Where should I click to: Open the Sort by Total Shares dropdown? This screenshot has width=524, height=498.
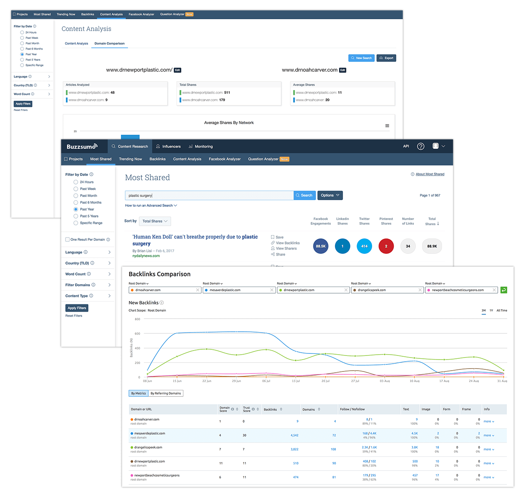(x=155, y=221)
